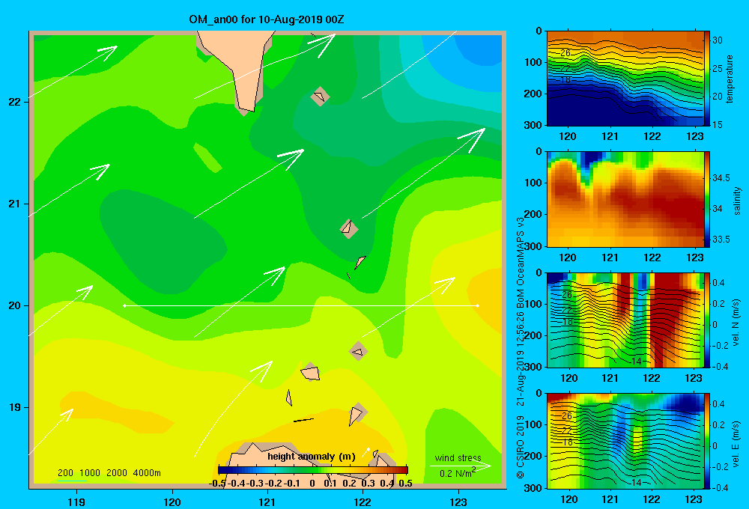Click the 'temperature' axis label

coord(730,79)
